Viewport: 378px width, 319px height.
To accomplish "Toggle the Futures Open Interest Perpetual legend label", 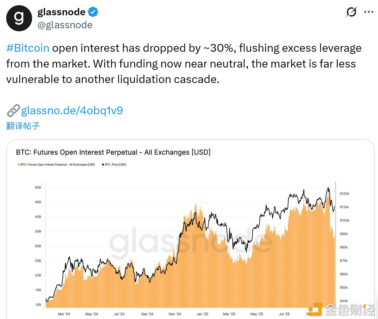I will pos(58,164).
